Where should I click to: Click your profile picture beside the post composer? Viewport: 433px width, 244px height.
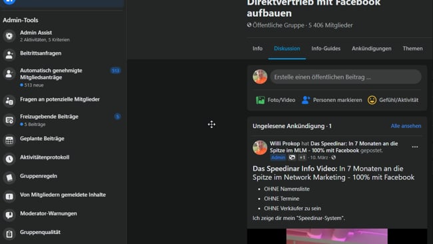tap(260, 77)
